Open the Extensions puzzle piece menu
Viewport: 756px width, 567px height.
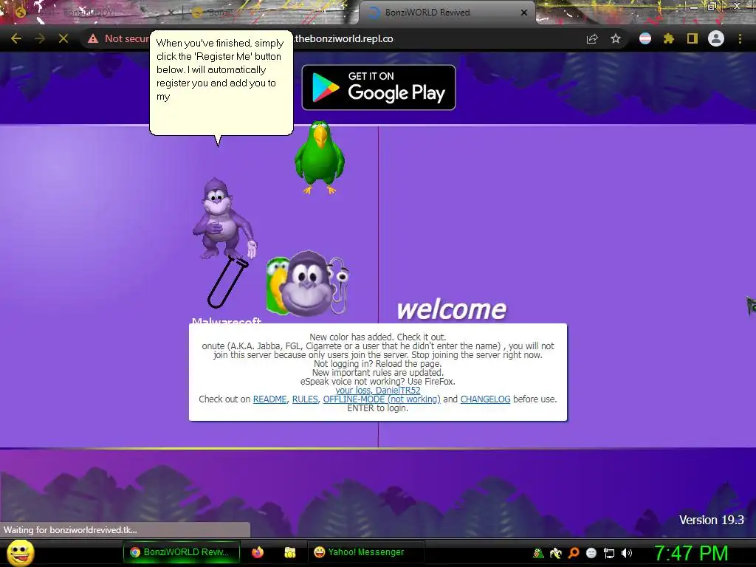pyautogui.click(x=668, y=38)
